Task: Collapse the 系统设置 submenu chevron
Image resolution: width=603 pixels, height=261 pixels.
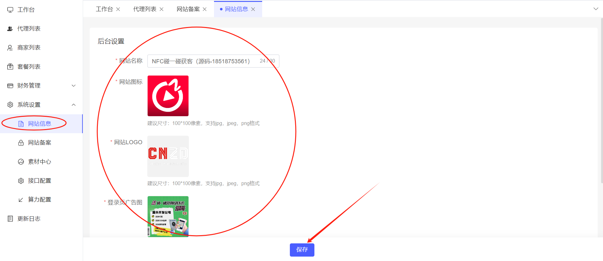Action: (74, 105)
